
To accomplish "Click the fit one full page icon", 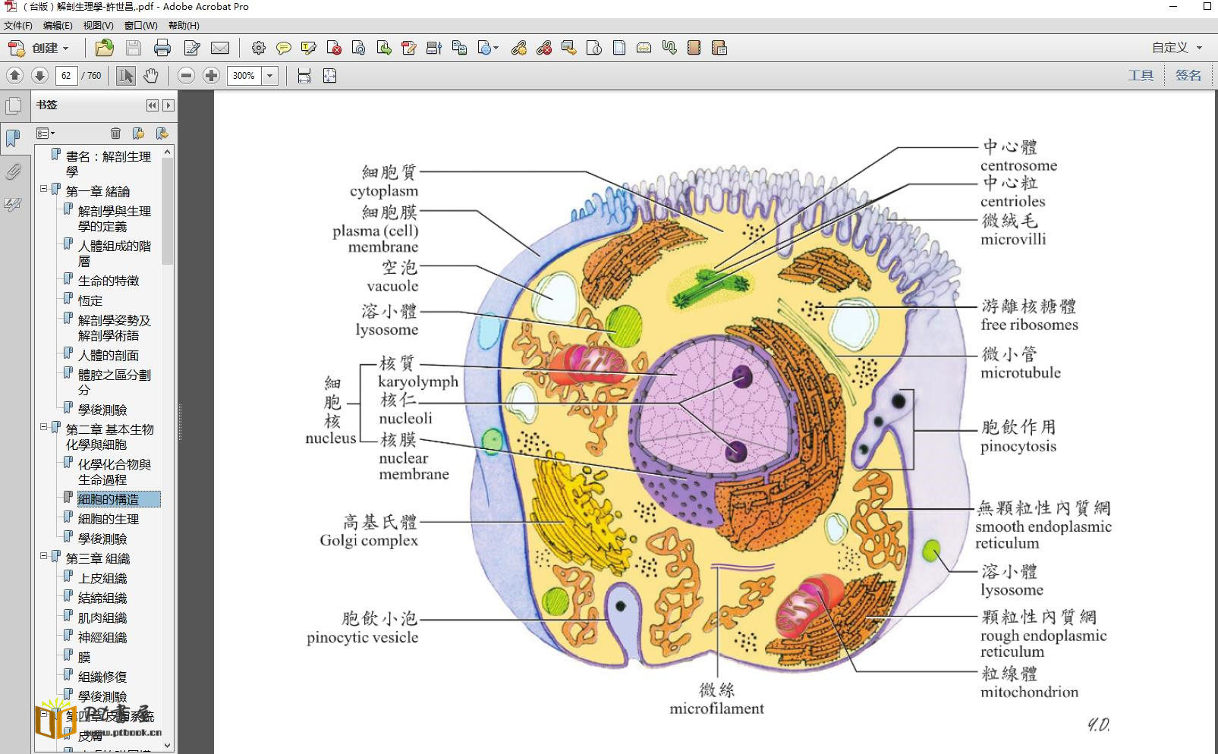I will pyautogui.click(x=329, y=75).
